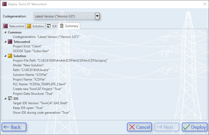Select the Project-File Path row
This screenshot has width=209, height=135.
[60, 61]
